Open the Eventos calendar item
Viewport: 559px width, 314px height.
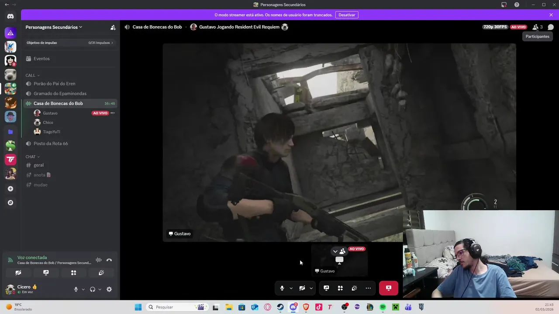tap(70, 58)
